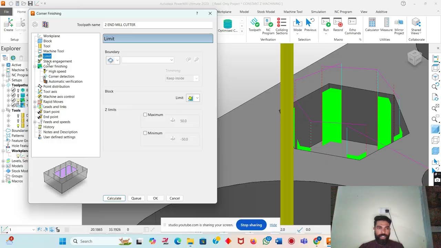Select High speed tree item

click(57, 71)
